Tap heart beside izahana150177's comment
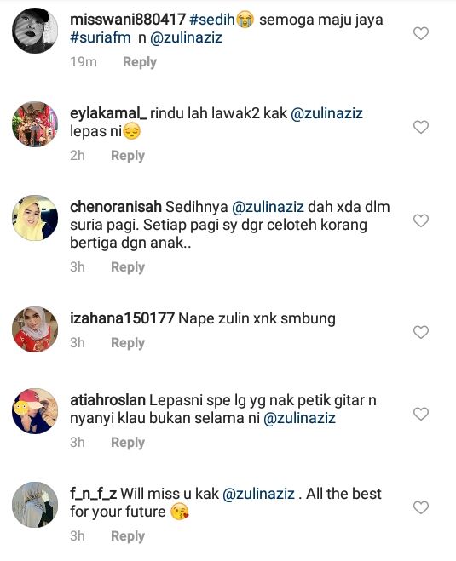Image resolution: width=456 pixels, height=561 pixels. [x=421, y=332]
